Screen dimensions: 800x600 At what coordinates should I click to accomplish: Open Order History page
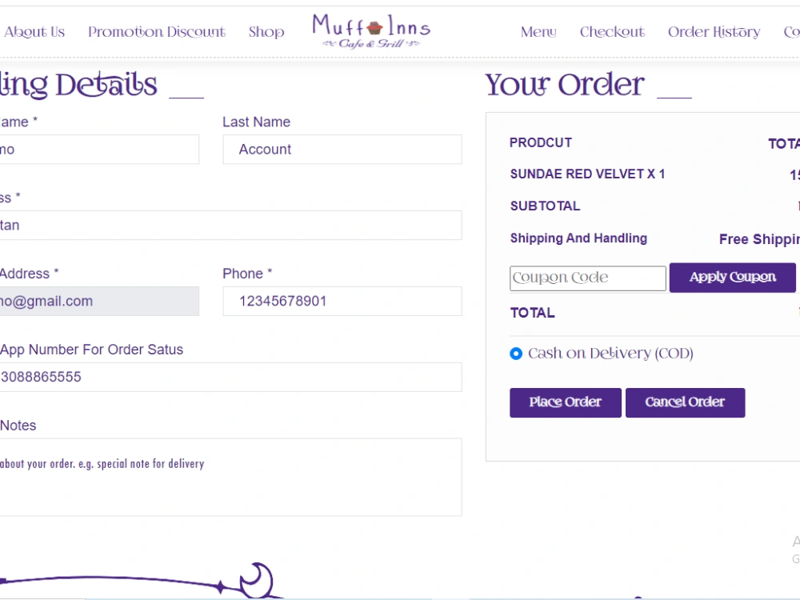coord(714,32)
